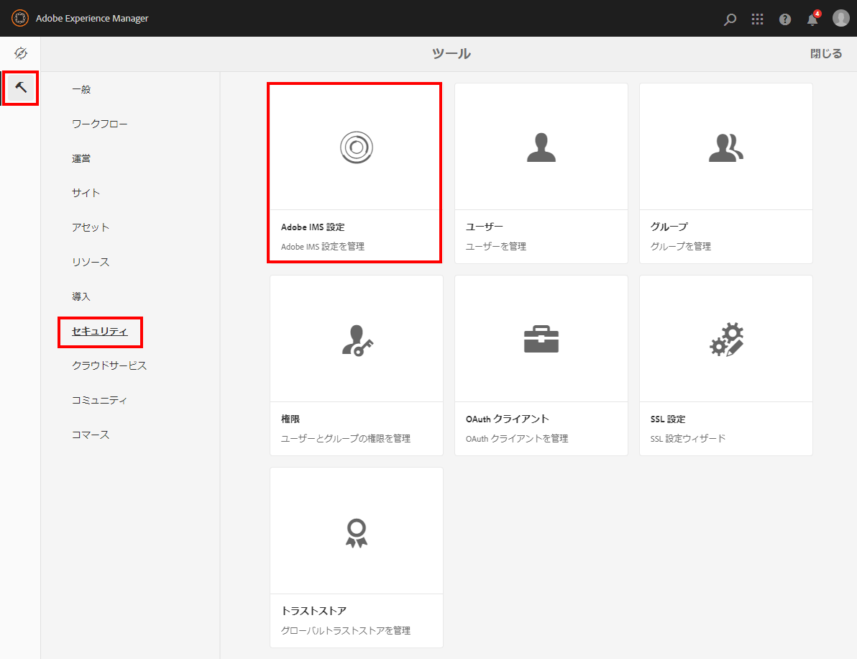Click description text OAuth クライアントを管理

coord(516,439)
